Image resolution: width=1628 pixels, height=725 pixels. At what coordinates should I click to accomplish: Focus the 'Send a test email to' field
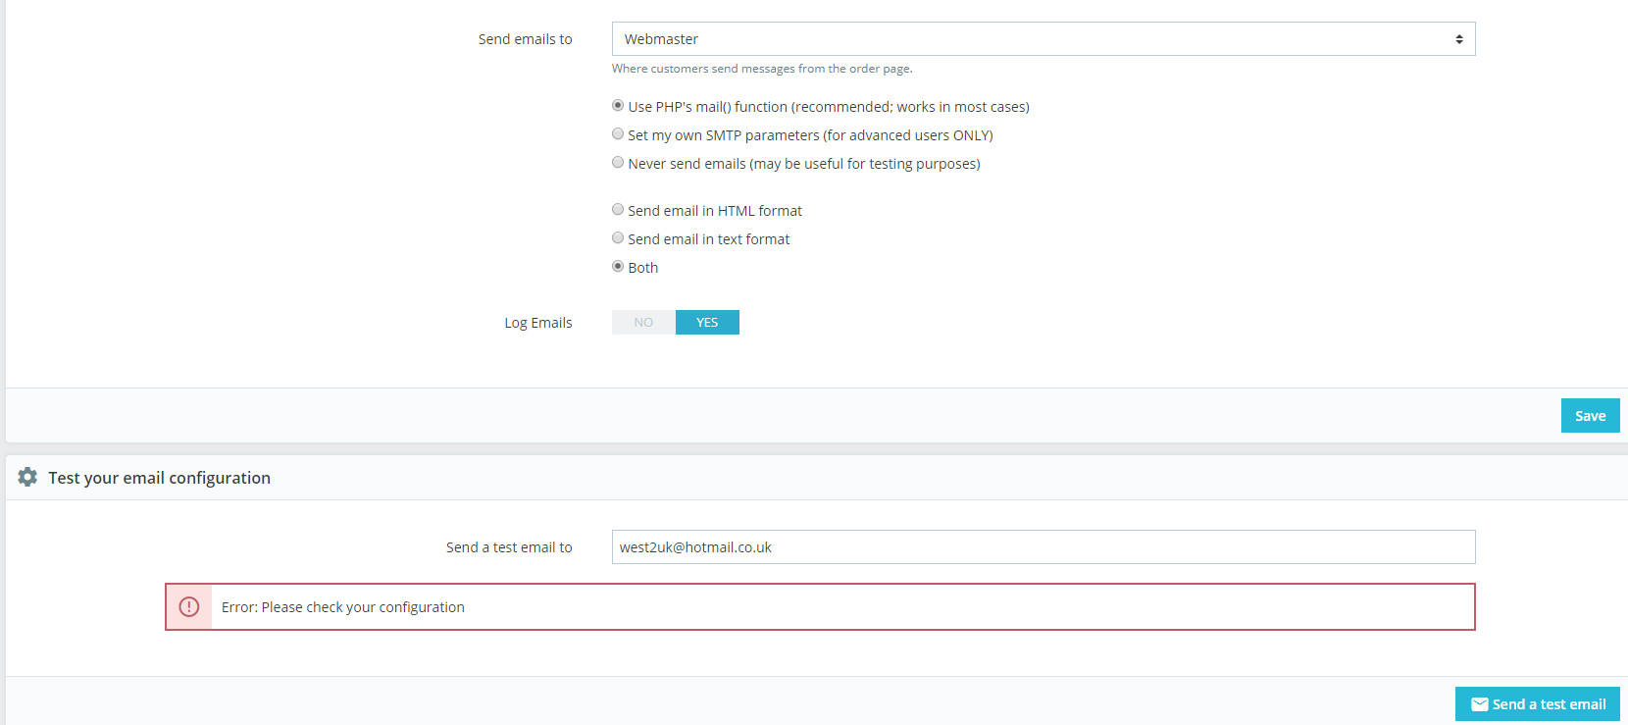click(x=1043, y=547)
